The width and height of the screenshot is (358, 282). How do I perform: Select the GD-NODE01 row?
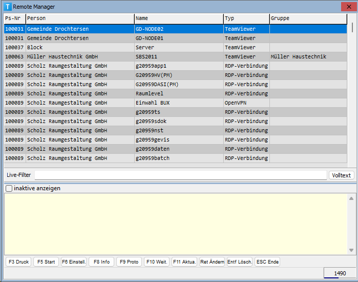[x=175, y=38]
